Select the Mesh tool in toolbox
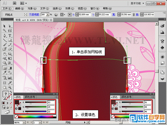 5,68
